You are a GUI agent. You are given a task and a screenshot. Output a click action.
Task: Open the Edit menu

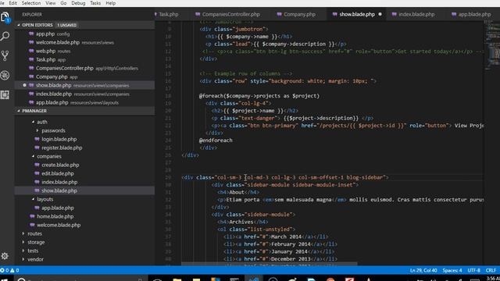coord(12,3)
